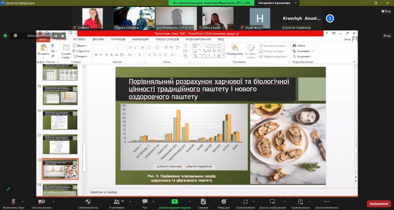Expand the arrow beside Демонстрация экрана
394x210 pixels.
tap(190, 201)
